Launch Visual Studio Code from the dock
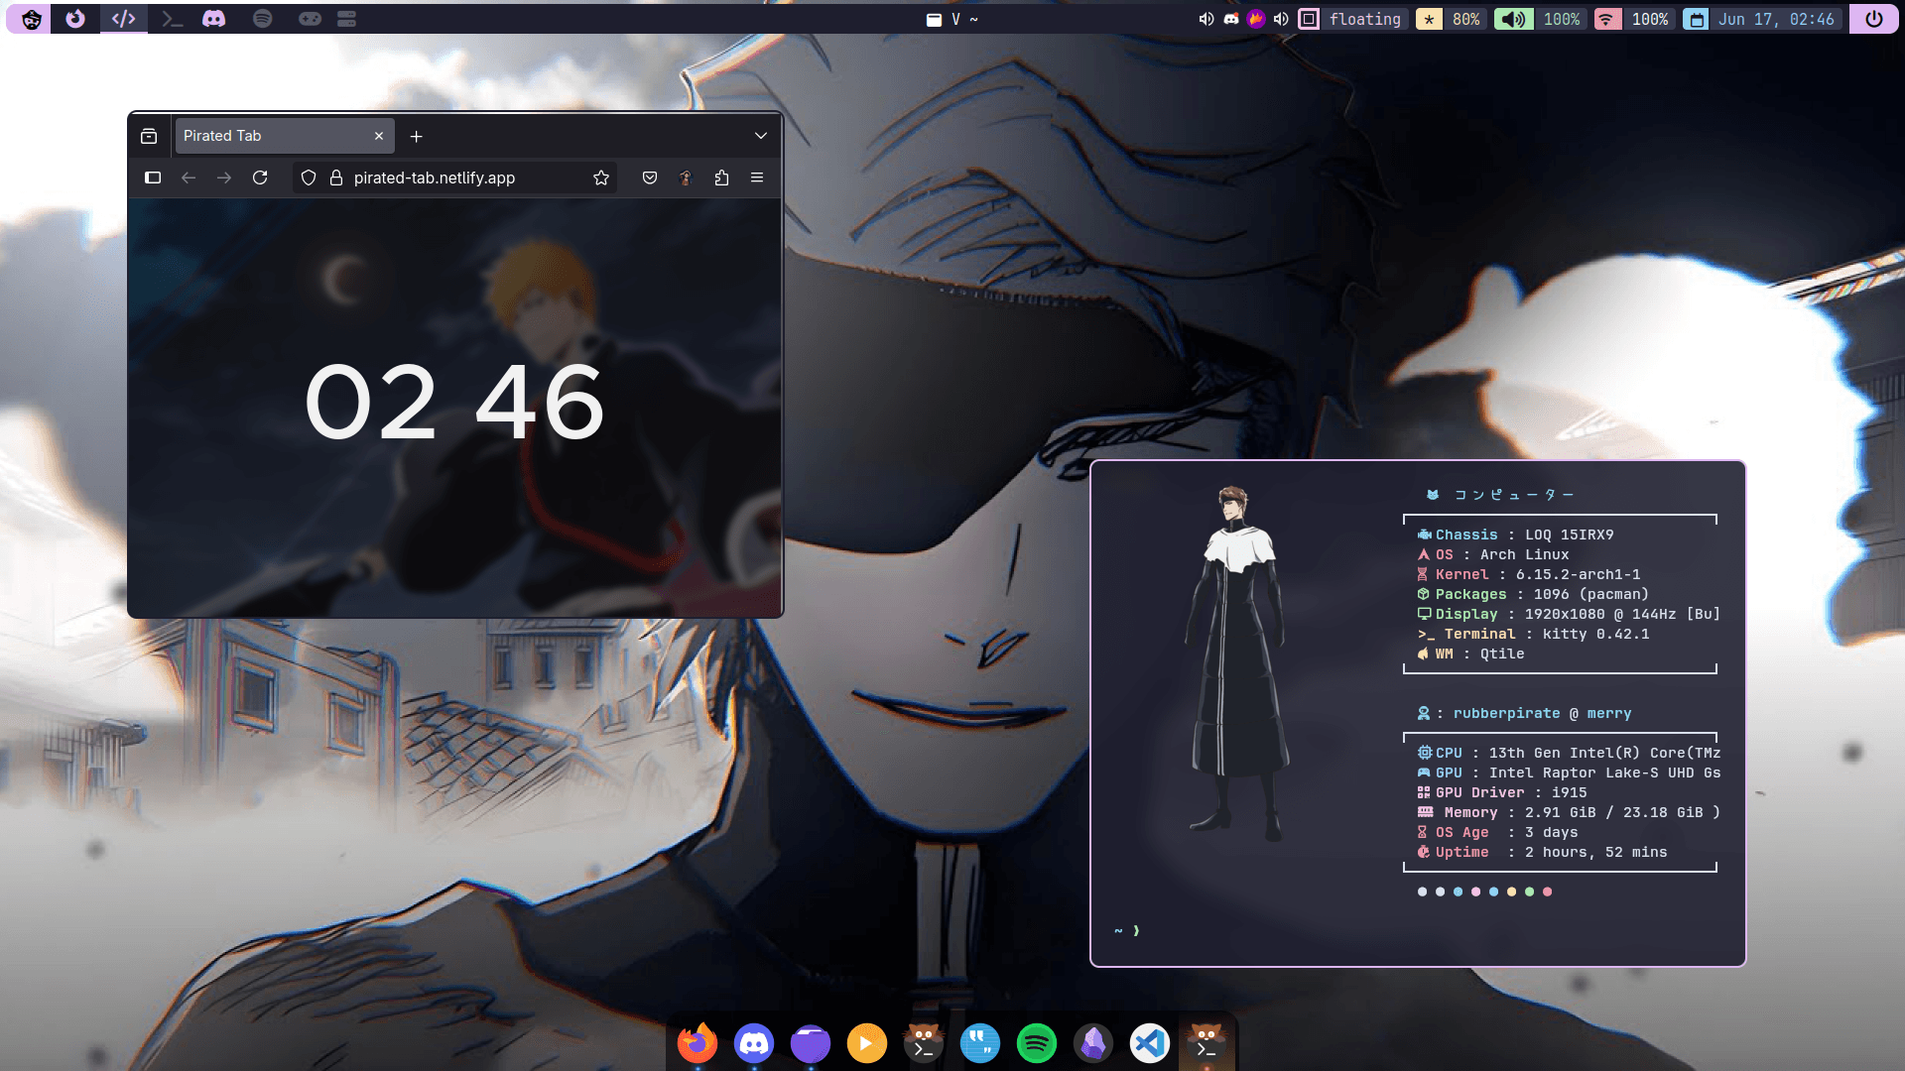Screen dimensions: 1905x1071 coord(1150,1043)
